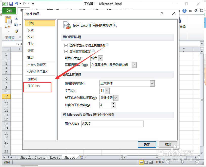Click the Insert Worksheet icon after Sheet4
206x167 pixels.
81,157
